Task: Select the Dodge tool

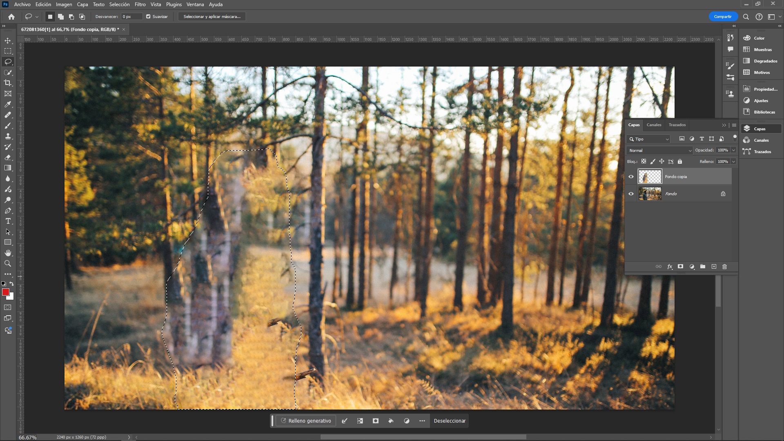Action: 8,200
